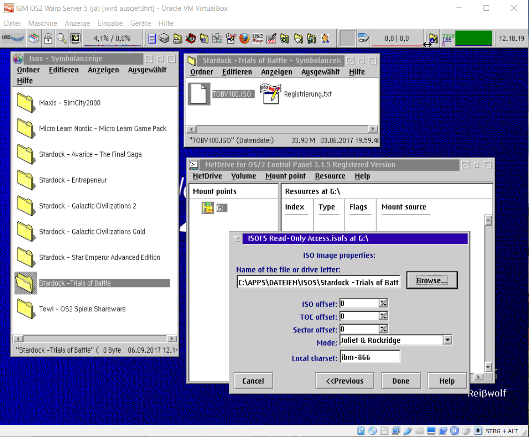This screenshot has height=437, width=529.
Task: Open the Mount point menu in NetDrive
Action: pos(286,176)
